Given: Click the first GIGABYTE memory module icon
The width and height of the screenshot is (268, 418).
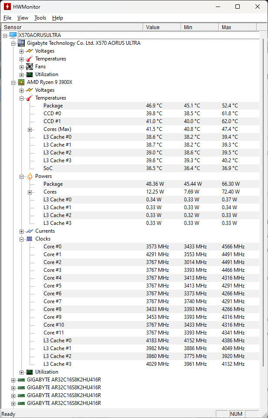Looking at the screenshot, I should pyautogui.click(x=21, y=380).
